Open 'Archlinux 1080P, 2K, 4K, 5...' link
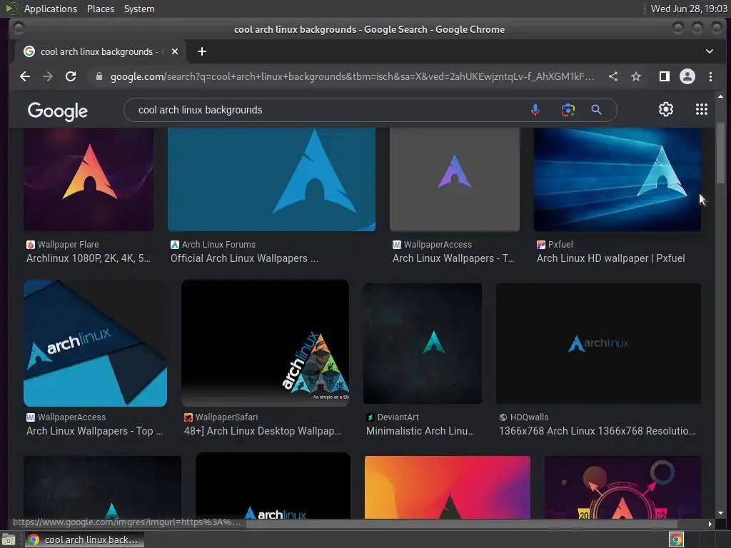The width and height of the screenshot is (731, 548). 88,258
